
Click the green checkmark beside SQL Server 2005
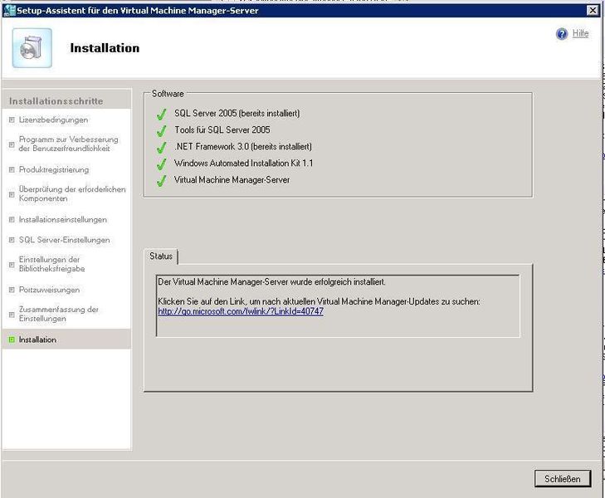pyautogui.click(x=161, y=114)
